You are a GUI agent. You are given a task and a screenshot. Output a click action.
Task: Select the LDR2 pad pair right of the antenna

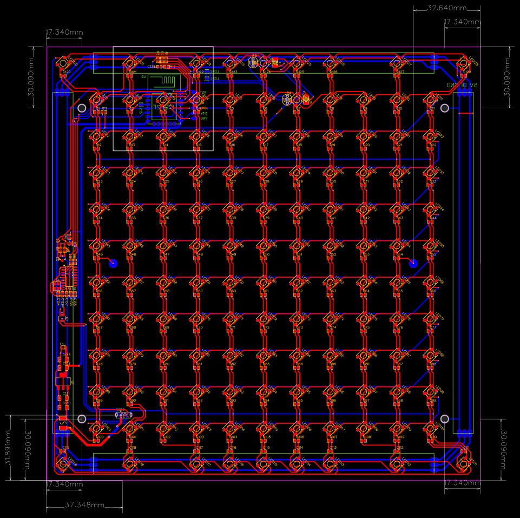(206, 71)
